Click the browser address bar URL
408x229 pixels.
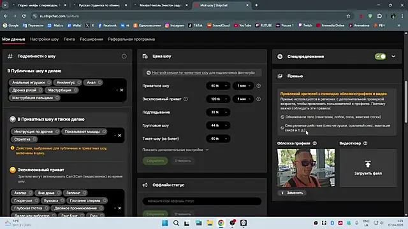tap(59, 16)
